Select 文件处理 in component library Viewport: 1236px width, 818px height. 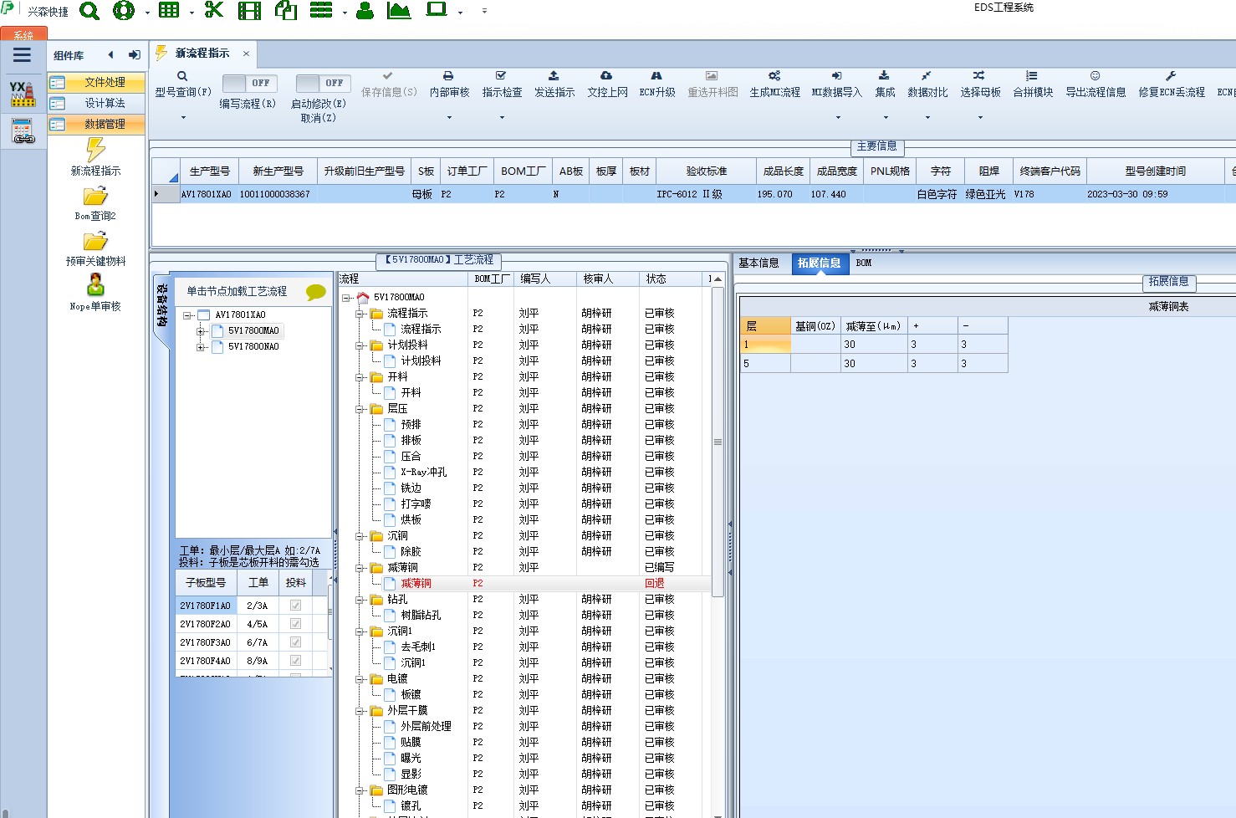coord(96,82)
